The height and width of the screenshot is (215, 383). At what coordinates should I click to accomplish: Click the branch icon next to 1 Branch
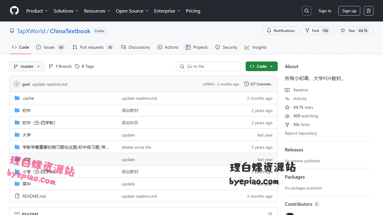[x=51, y=66]
